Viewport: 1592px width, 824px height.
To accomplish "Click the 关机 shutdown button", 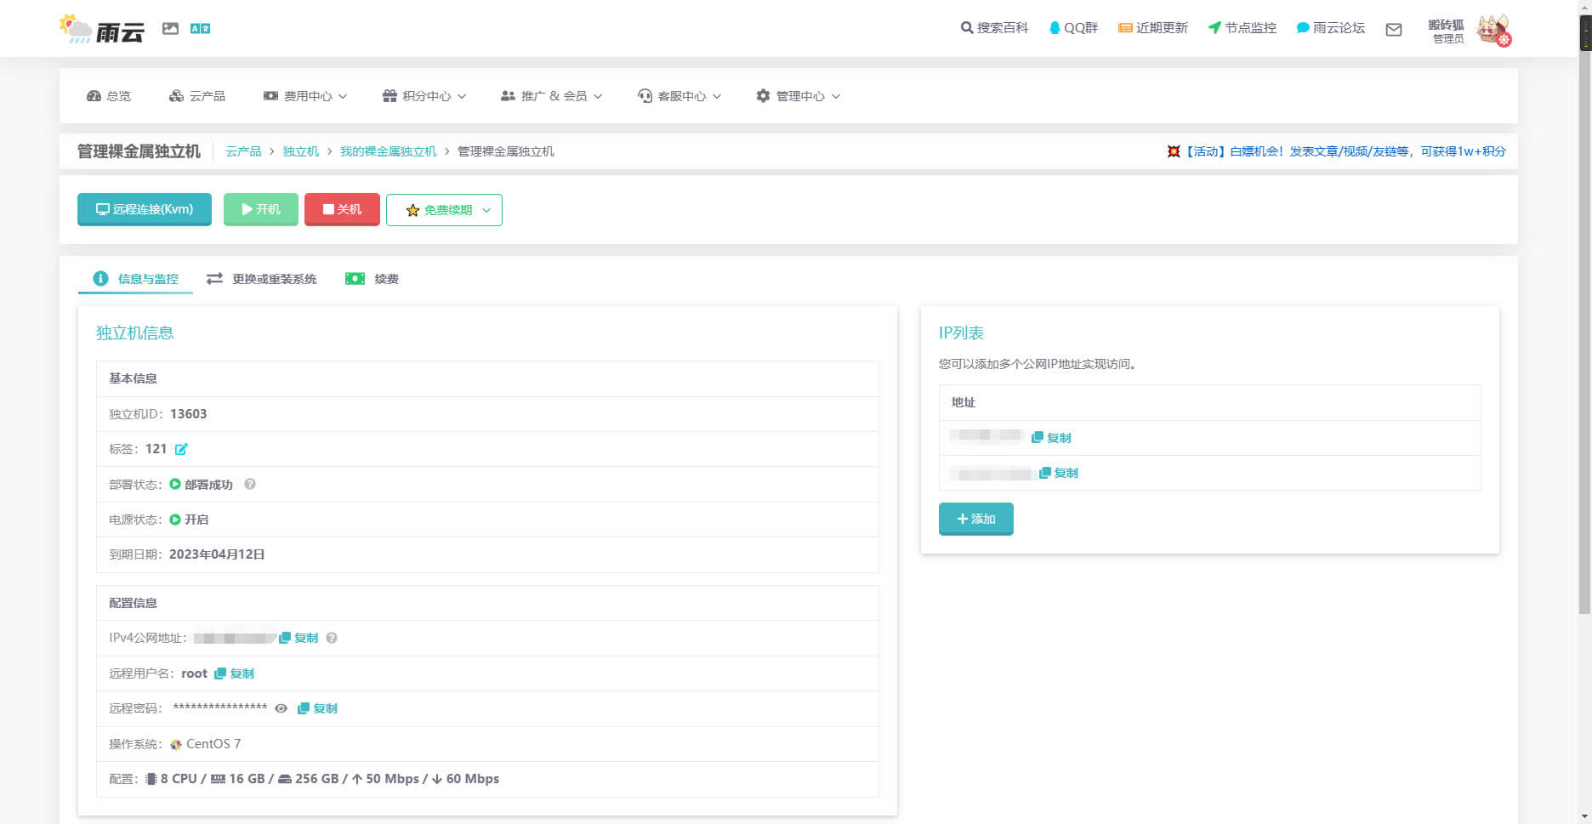I will click(342, 209).
